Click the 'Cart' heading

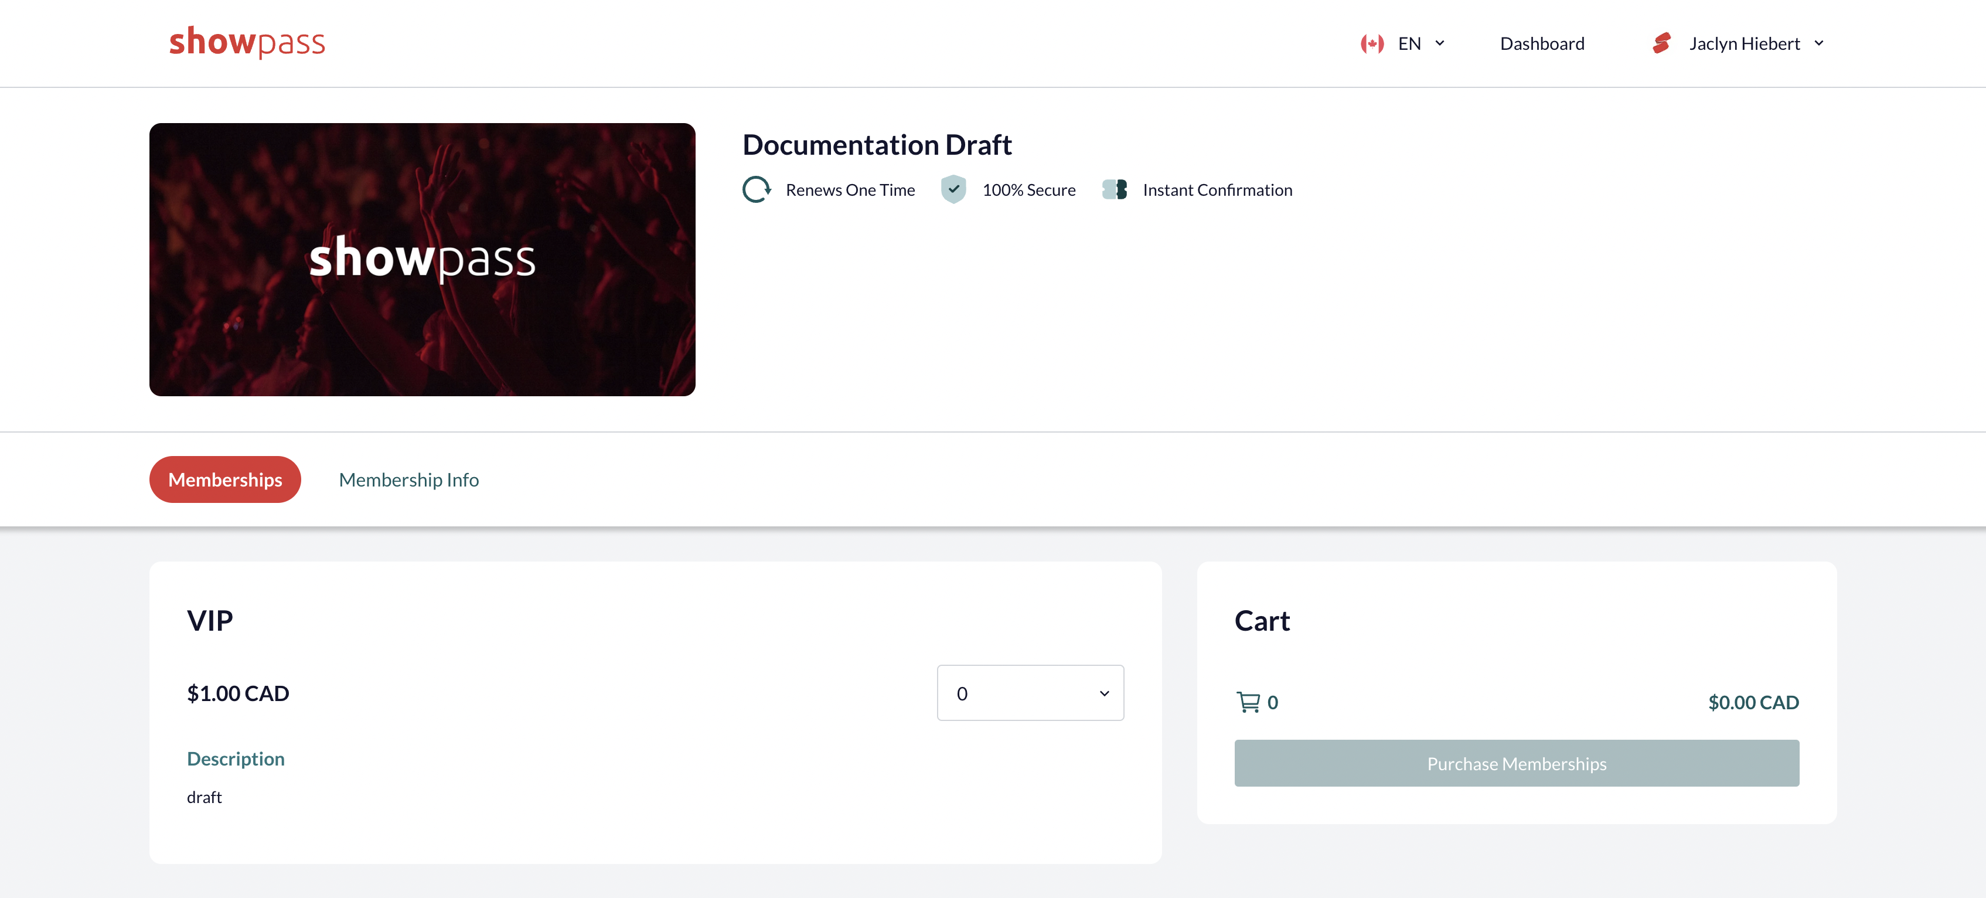[1261, 621]
